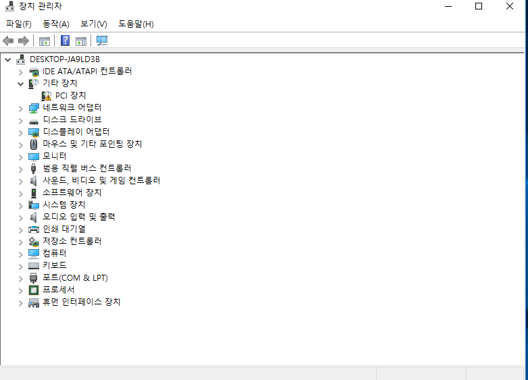Expand the 모니터 node
528x380 pixels.
tap(20, 157)
